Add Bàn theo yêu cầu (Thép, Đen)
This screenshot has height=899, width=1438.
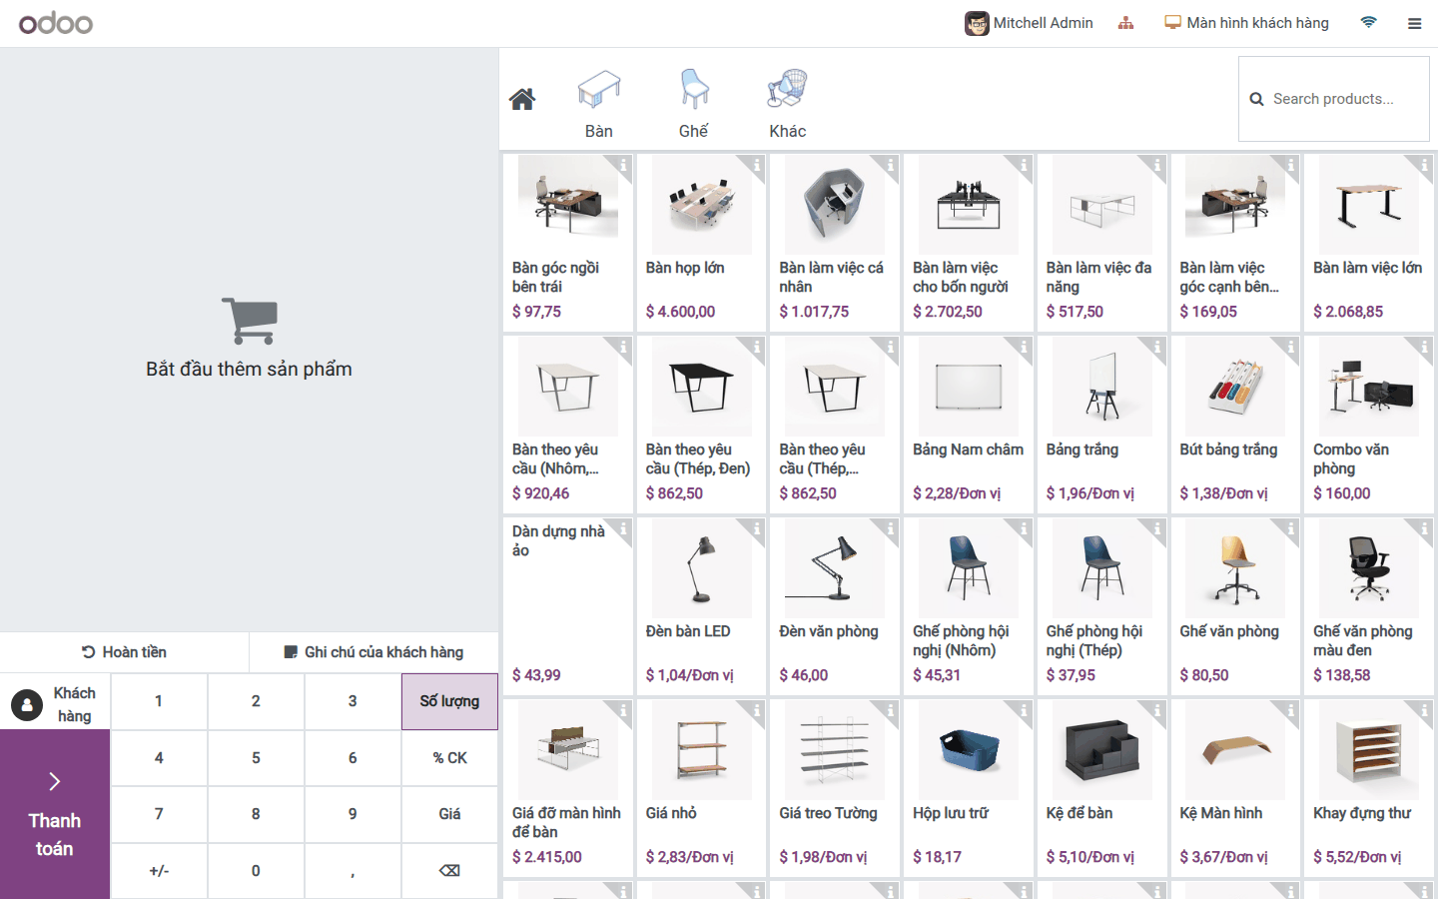point(702,425)
